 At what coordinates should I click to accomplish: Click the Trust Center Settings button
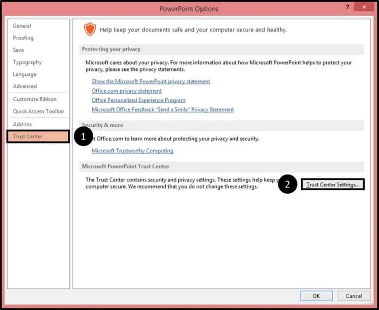point(332,185)
